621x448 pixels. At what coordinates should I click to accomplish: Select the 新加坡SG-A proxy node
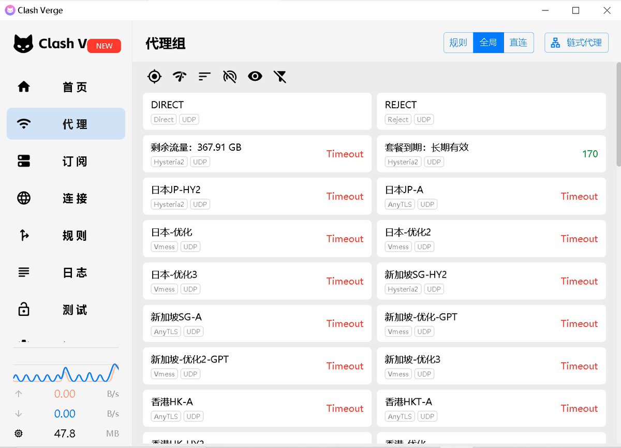click(x=257, y=324)
